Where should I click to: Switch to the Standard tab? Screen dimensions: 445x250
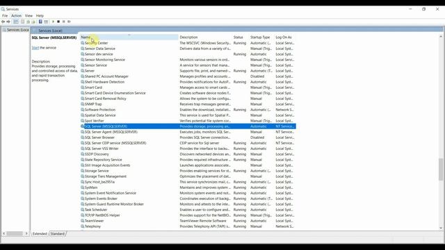click(x=58, y=234)
